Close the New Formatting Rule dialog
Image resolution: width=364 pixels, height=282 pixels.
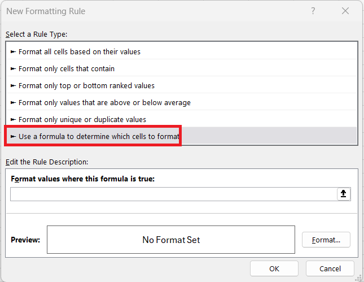(345, 11)
